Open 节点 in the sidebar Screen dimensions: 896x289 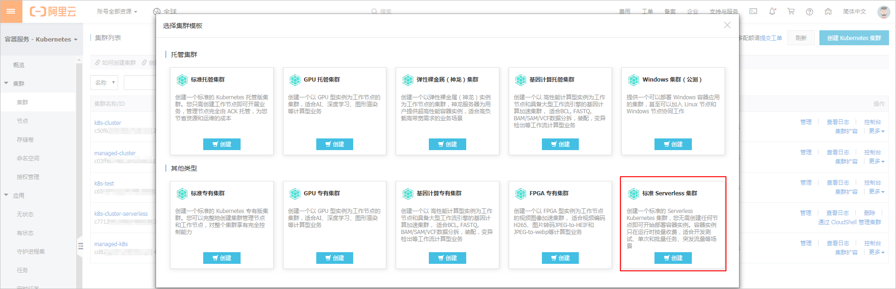(x=22, y=121)
